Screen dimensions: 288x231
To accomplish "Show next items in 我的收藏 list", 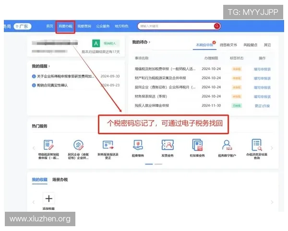I will click(x=272, y=202).
